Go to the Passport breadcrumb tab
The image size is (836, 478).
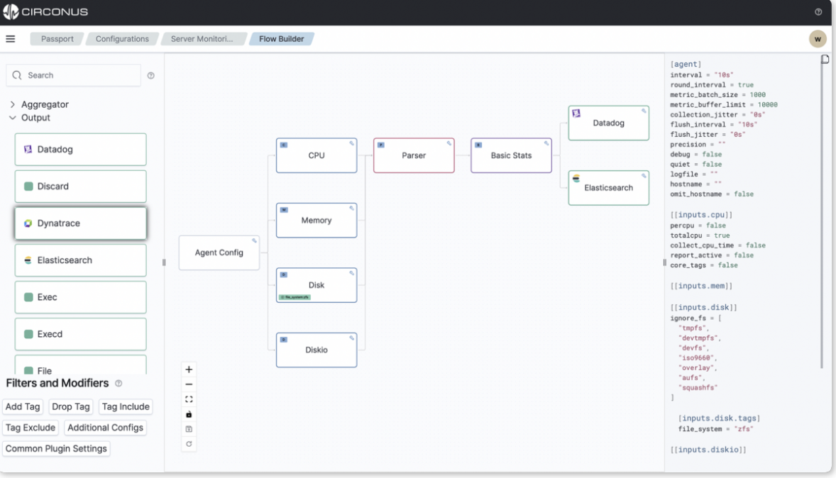(x=57, y=39)
